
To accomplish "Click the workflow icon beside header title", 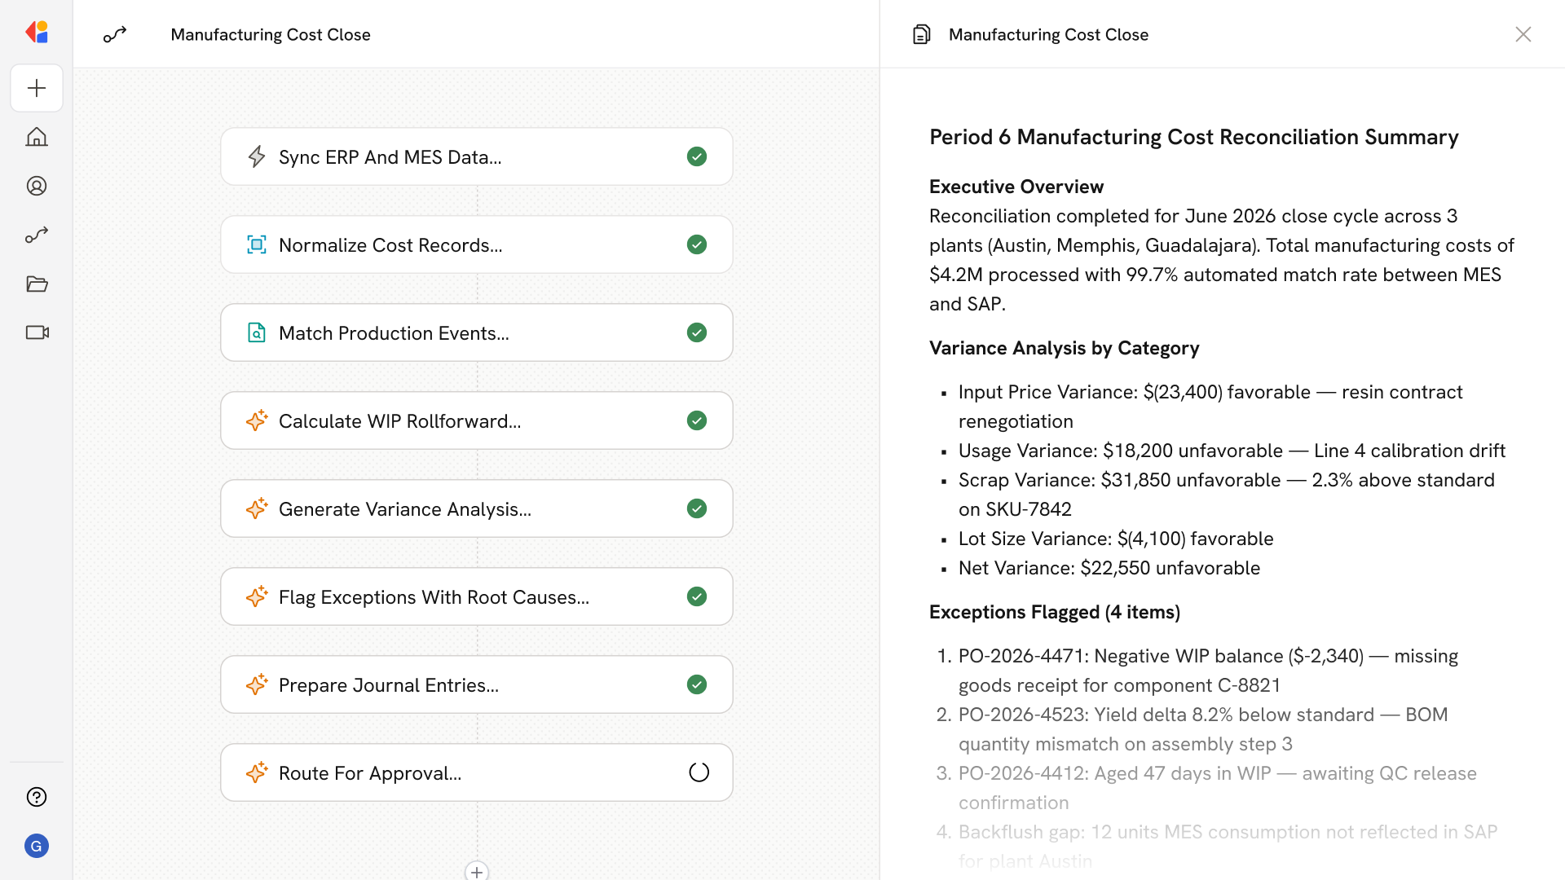I will pyautogui.click(x=115, y=34).
